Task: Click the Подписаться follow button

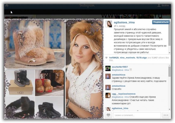Action: (161, 22)
